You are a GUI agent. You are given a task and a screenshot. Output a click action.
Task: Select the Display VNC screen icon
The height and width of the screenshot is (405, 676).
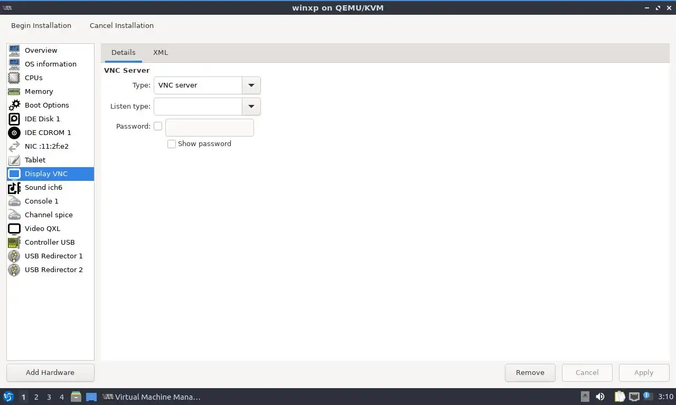pos(14,173)
